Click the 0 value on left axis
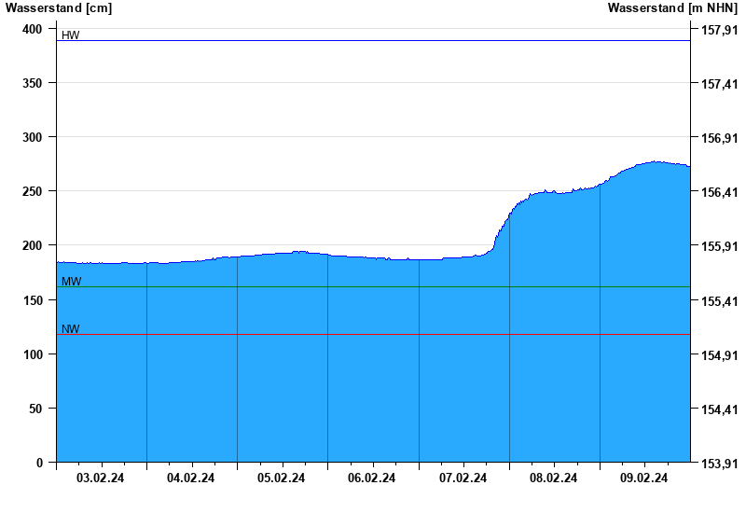 click(39, 463)
